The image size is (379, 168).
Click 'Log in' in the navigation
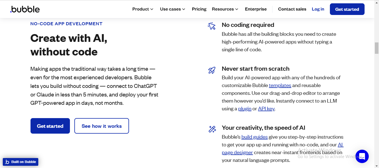318,9
